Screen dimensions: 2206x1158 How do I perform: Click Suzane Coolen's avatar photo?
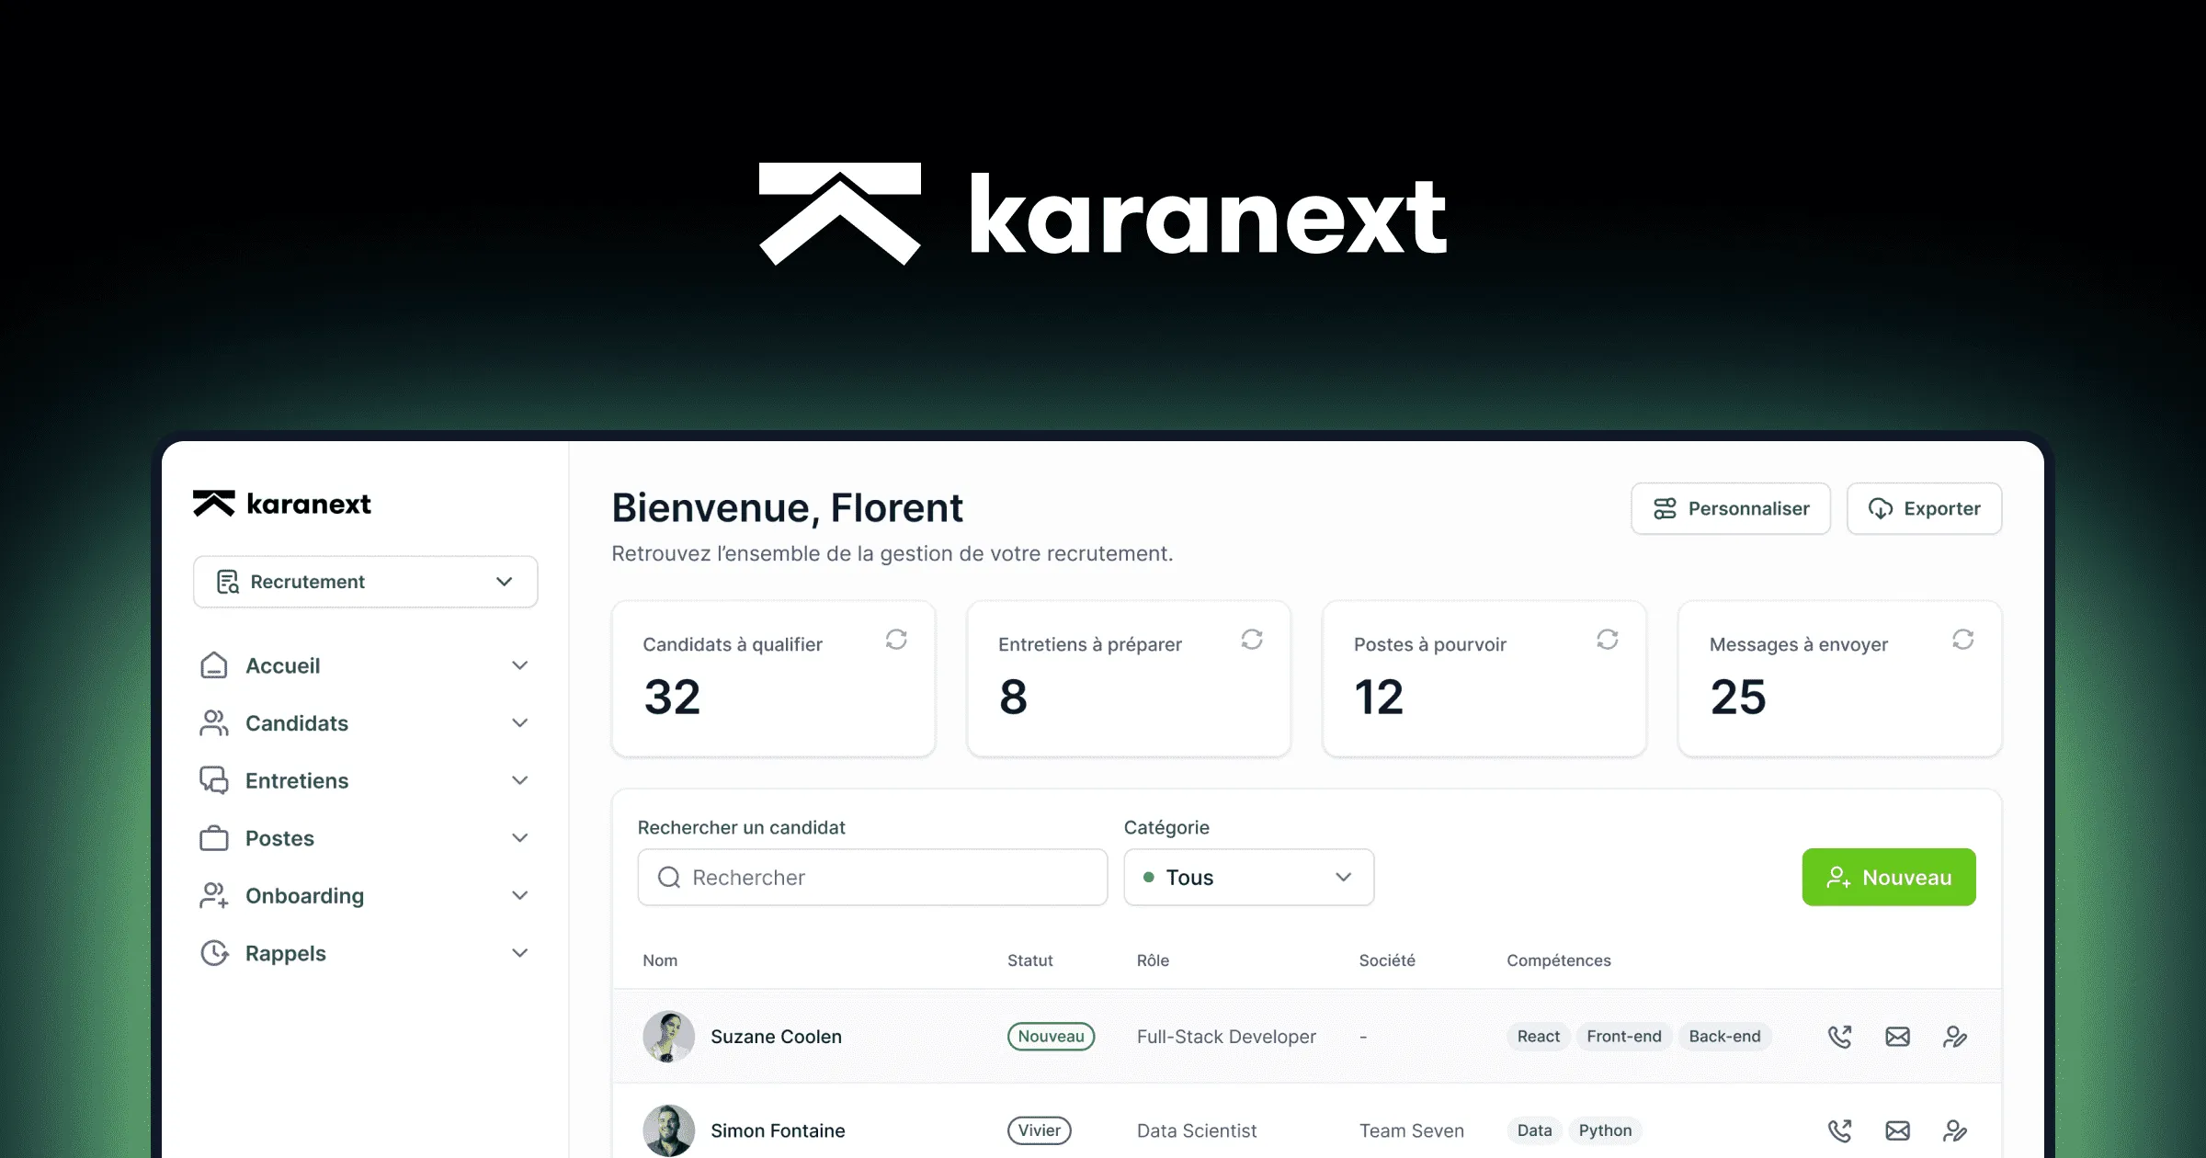click(x=668, y=1037)
